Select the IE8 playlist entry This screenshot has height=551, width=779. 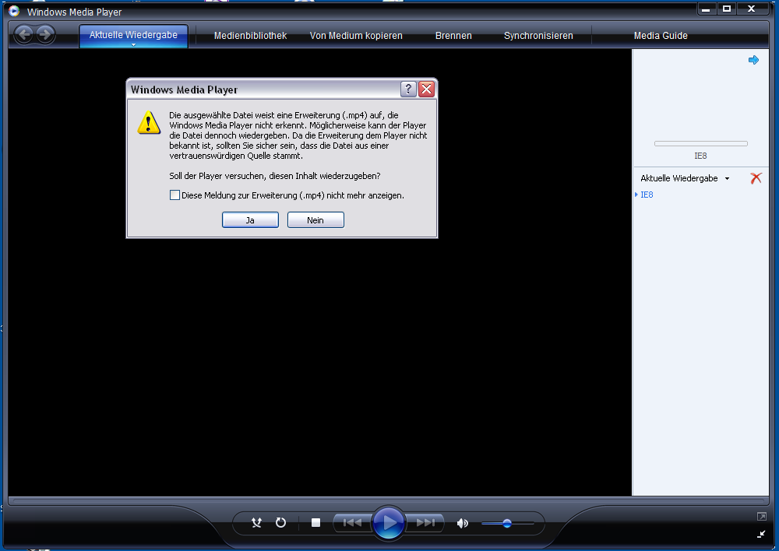pyautogui.click(x=647, y=195)
